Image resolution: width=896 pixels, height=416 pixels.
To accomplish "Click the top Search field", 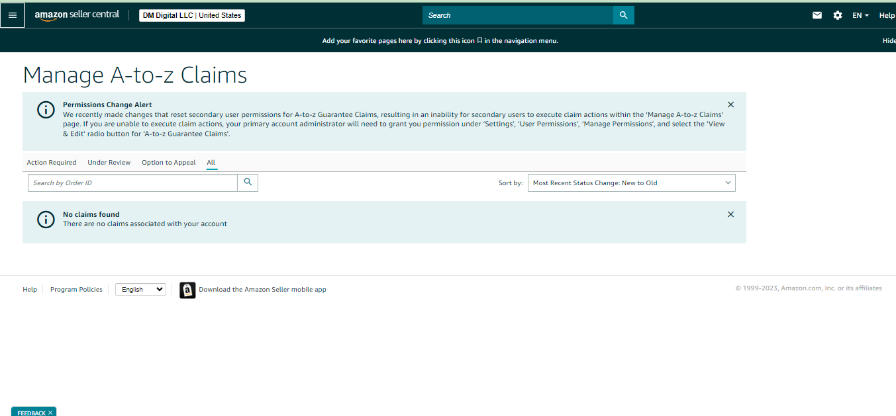I will pyautogui.click(x=518, y=15).
